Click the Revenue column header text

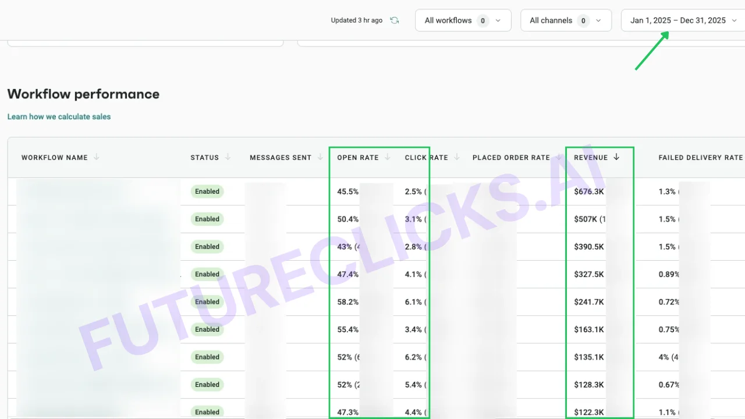pyautogui.click(x=591, y=158)
